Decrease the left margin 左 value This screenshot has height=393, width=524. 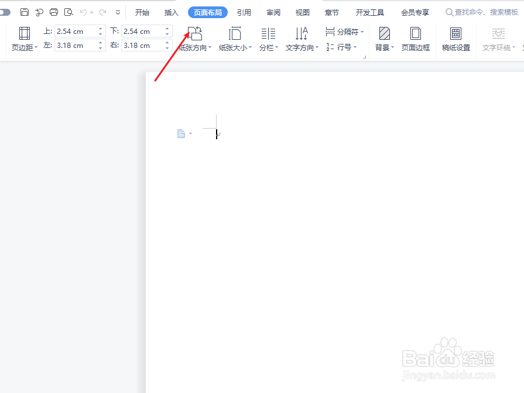[x=100, y=48]
